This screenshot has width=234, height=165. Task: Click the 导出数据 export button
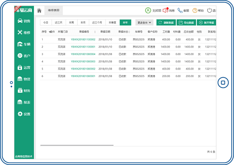coord(186,23)
